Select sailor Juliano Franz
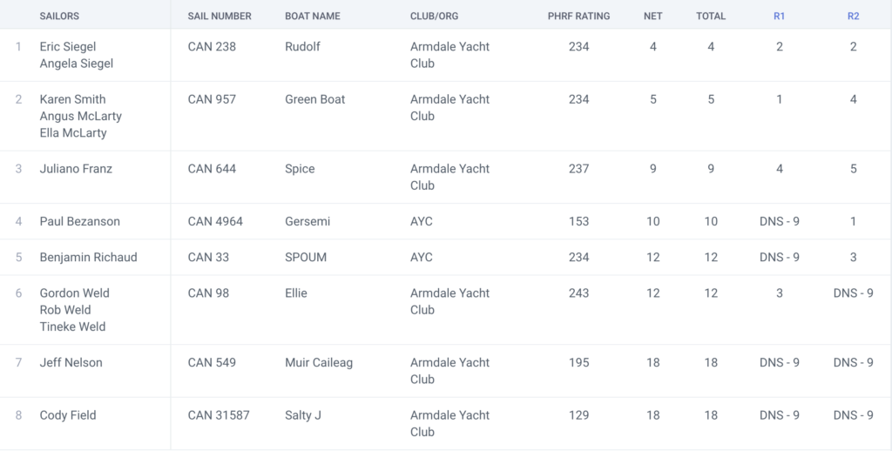This screenshot has width=892, height=451. [76, 169]
